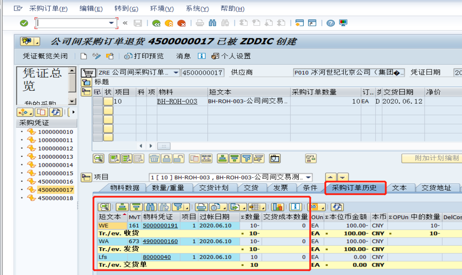Click the material link BH-ROH-003
The image size is (462, 275).
tap(177, 101)
